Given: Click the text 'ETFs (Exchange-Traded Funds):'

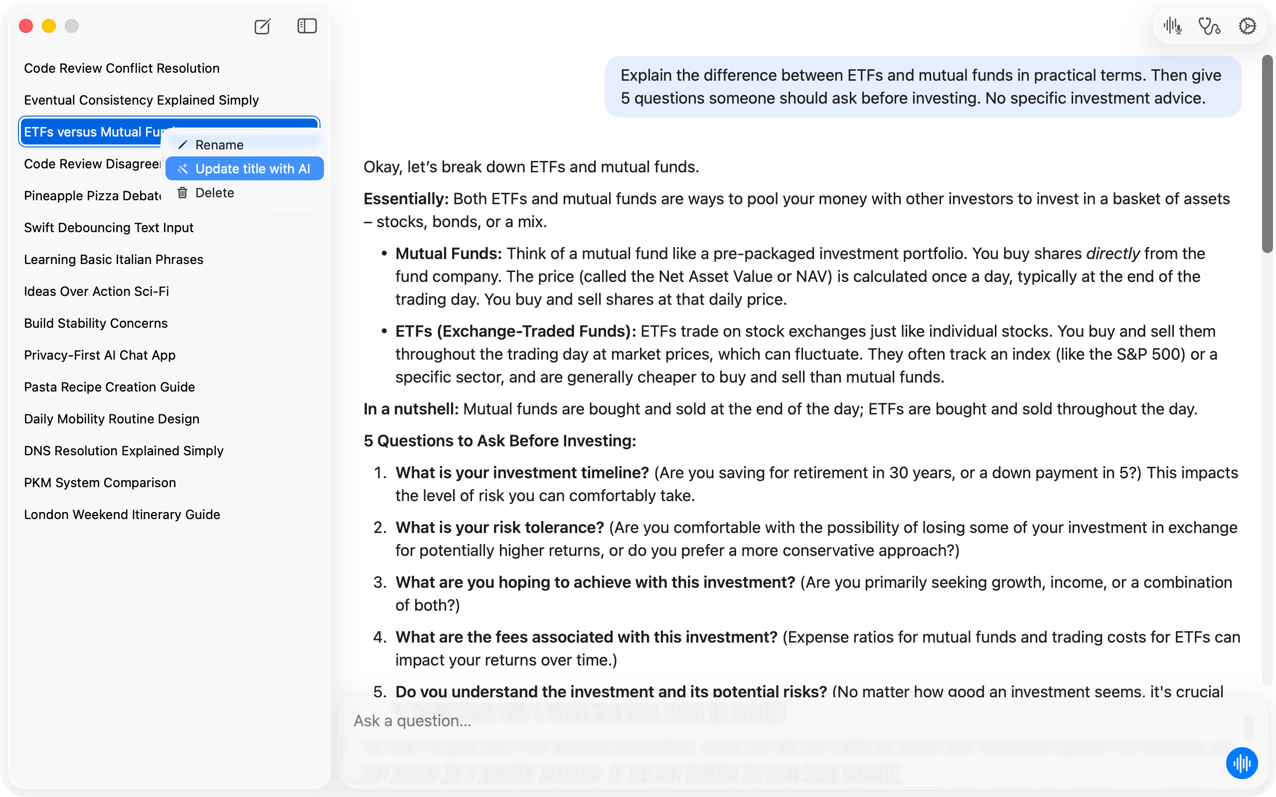Looking at the screenshot, I should coord(516,331).
